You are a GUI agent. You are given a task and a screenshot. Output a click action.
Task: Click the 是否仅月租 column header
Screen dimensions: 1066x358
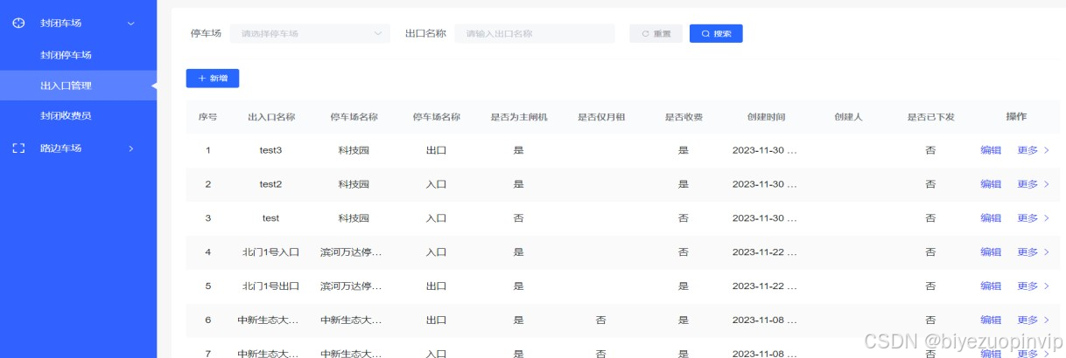(601, 117)
